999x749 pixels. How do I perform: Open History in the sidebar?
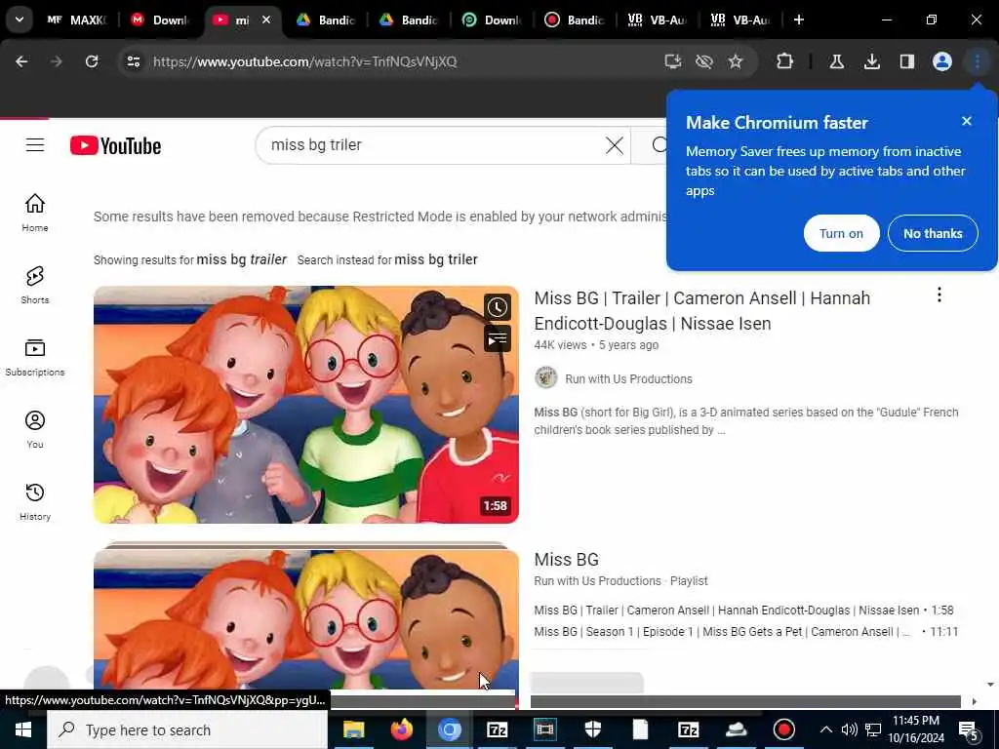tap(35, 501)
